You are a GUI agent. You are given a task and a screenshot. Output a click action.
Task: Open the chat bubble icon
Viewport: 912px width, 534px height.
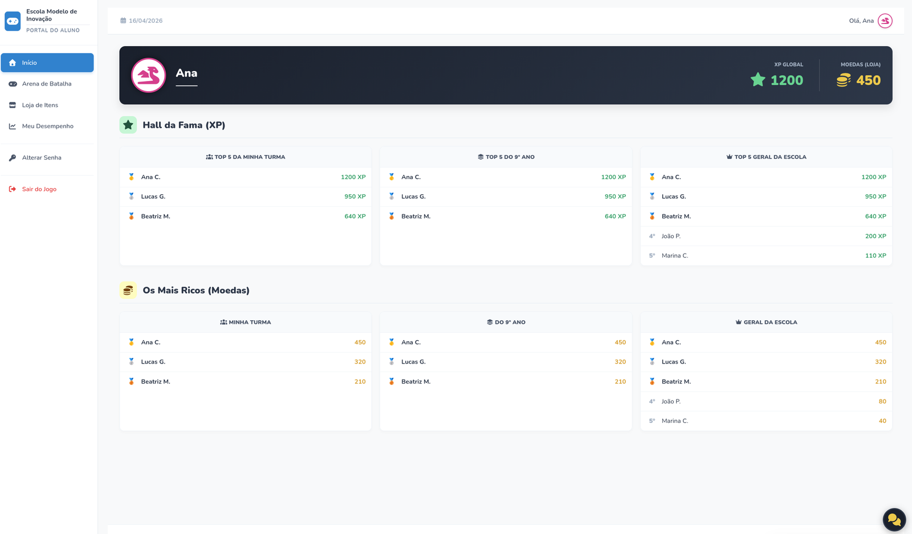coord(894,519)
